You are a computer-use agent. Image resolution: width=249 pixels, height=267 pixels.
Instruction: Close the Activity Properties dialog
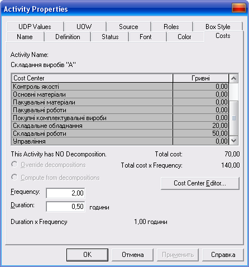239,8
